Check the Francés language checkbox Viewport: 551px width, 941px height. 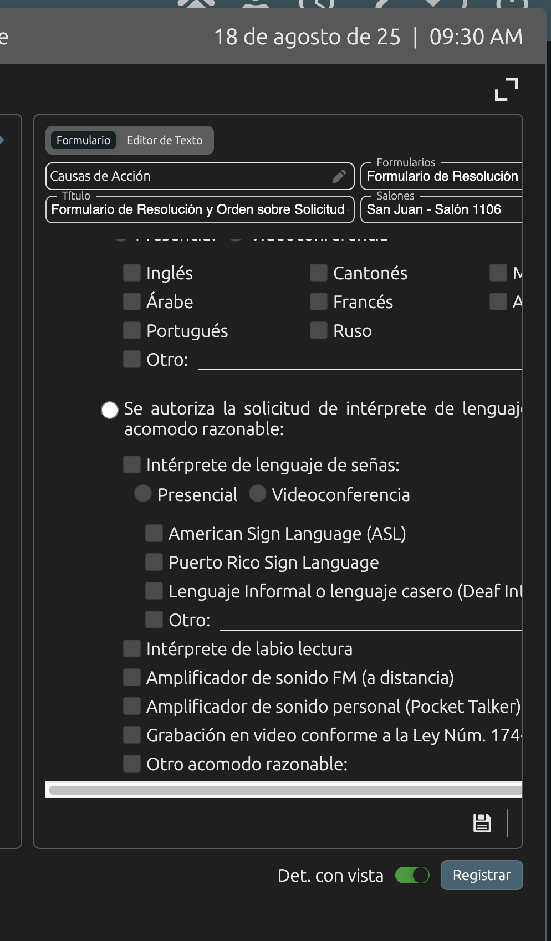coord(319,301)
